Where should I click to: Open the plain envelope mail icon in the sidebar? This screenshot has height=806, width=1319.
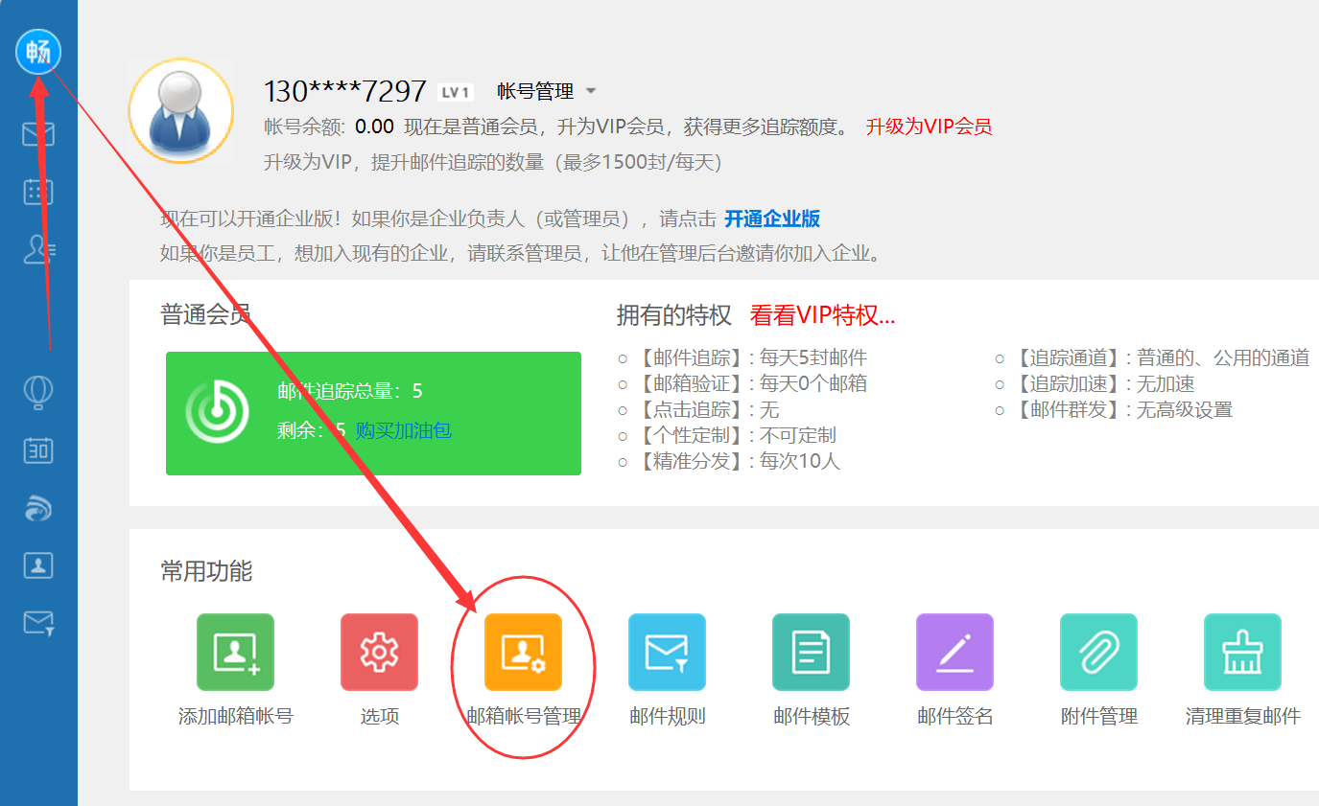38,133
